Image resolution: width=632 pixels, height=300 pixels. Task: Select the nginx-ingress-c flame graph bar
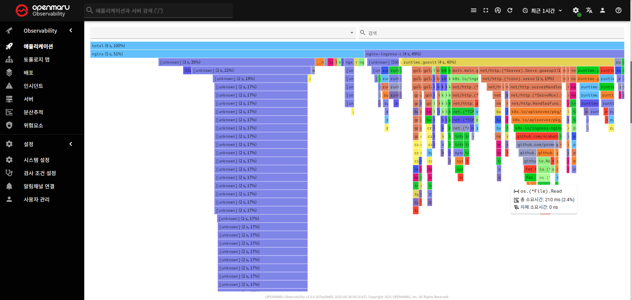coord(494,54)
